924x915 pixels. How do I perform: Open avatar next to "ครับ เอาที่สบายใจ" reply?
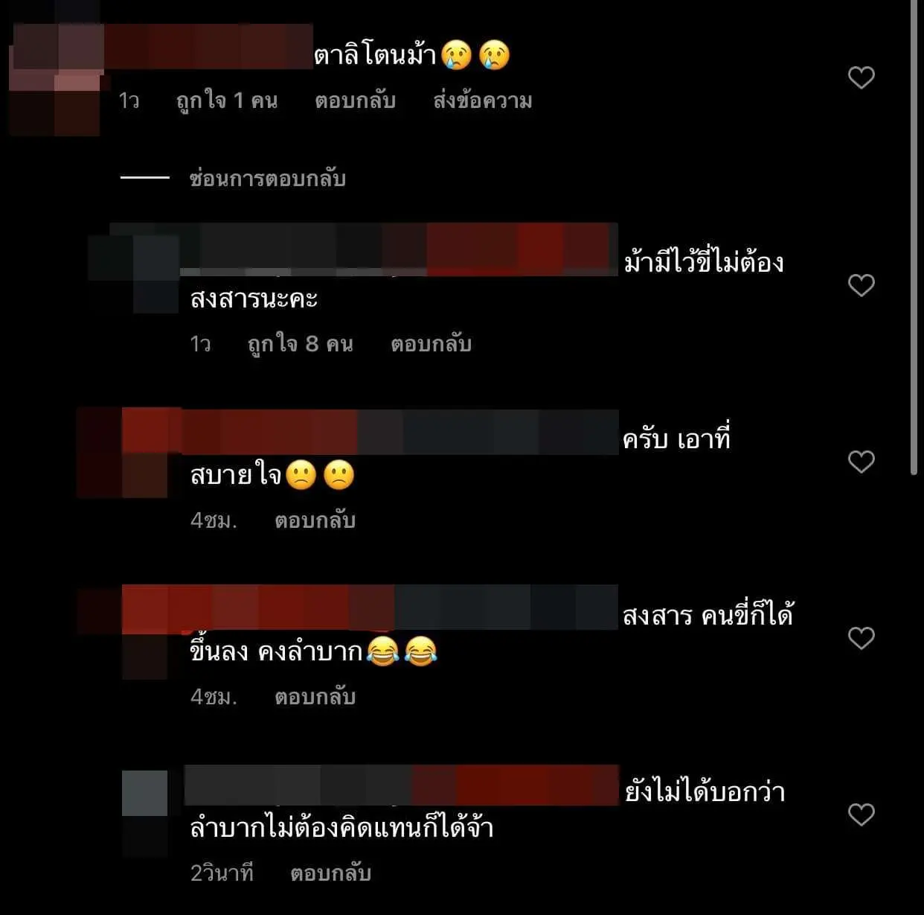pos(123,453)
